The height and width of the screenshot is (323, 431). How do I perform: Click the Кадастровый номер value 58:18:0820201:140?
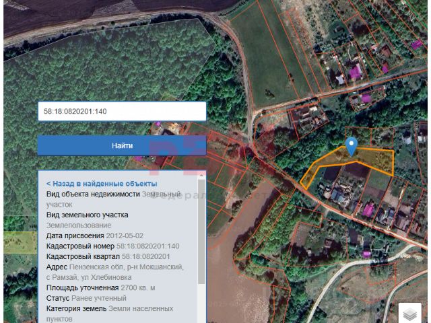[148, 246]
